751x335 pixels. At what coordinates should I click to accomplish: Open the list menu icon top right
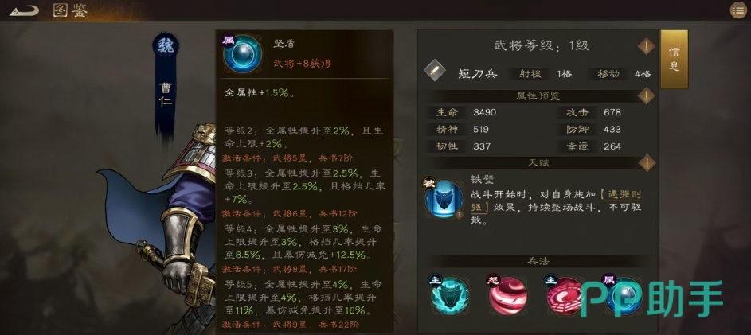click(x=738, y=10)
